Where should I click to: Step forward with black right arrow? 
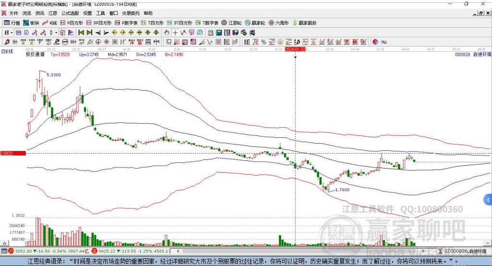(106, 33)
